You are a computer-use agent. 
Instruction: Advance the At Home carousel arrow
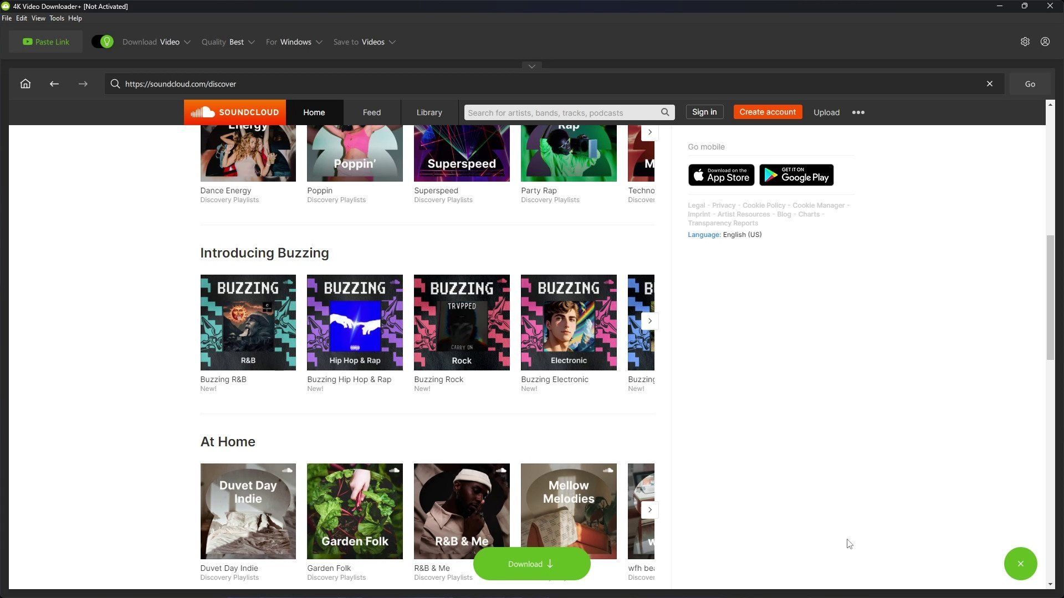(649, 510)
